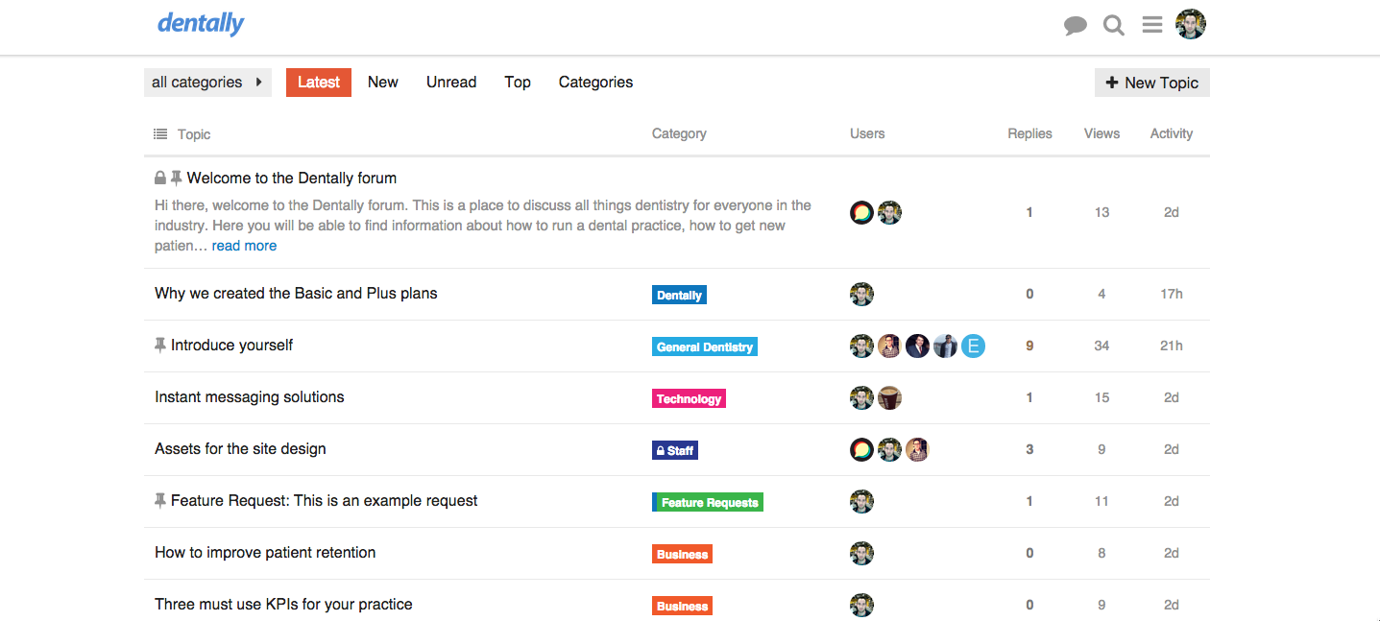The image size is (1380, 621).
Task: Open the chat bubble notifications icon
Action: coord(1075,26)
